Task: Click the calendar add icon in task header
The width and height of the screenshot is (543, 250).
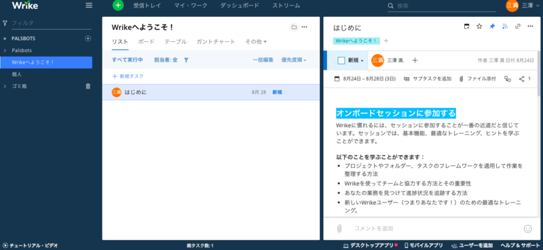Action: (467, 26)
